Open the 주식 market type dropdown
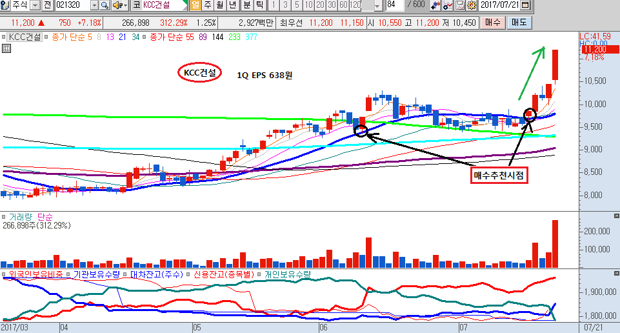This screenshot has width=620, height=333. click(x=35, y=5)
